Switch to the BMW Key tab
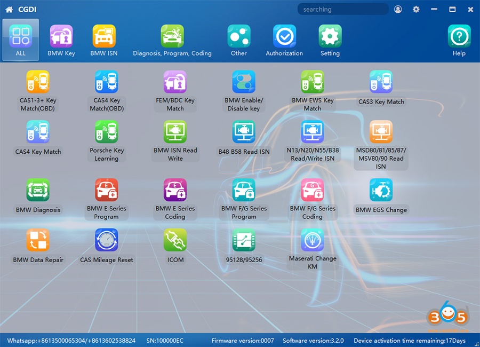480x347 pixels. coord(61,40)
